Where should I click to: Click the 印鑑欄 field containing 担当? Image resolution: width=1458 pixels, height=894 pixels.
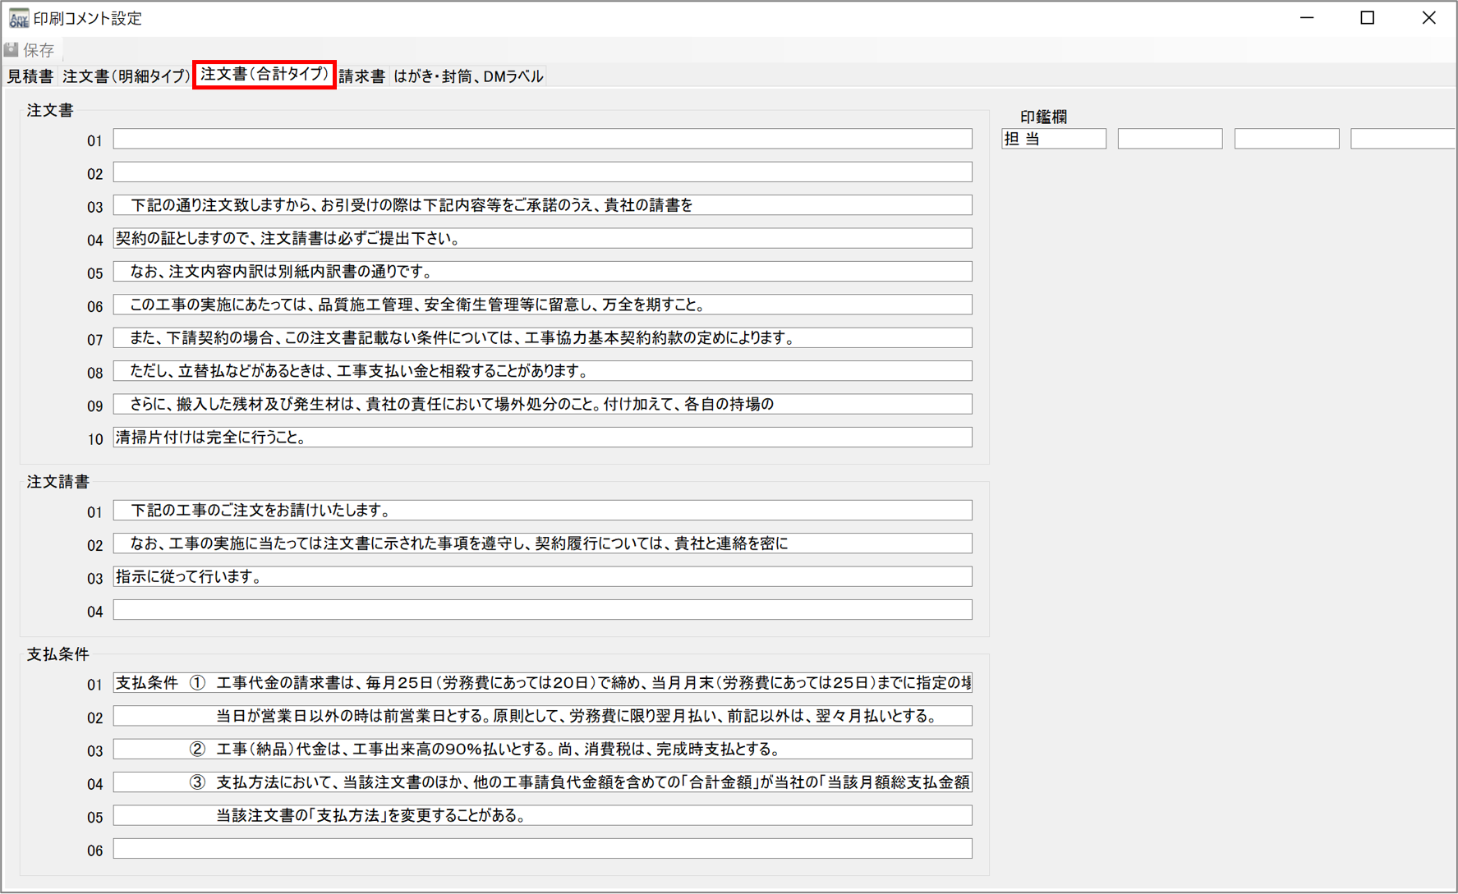pos(1054,140)
